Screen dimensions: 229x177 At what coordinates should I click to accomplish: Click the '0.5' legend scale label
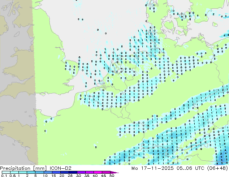pos(13,176)
